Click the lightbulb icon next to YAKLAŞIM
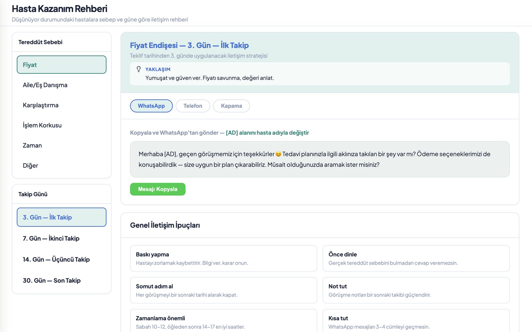 tap(139, 69)
